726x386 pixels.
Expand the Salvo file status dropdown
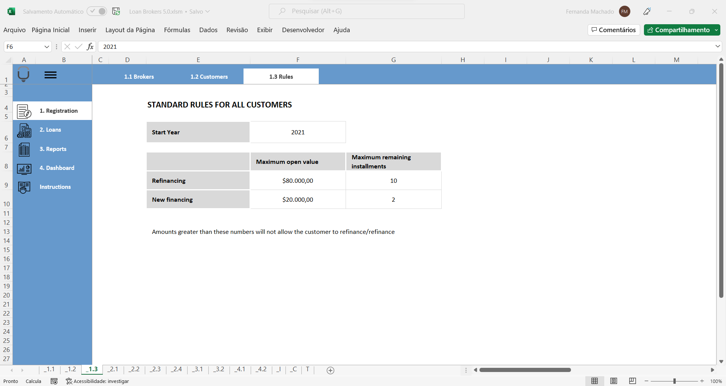(x=207, y=11)
